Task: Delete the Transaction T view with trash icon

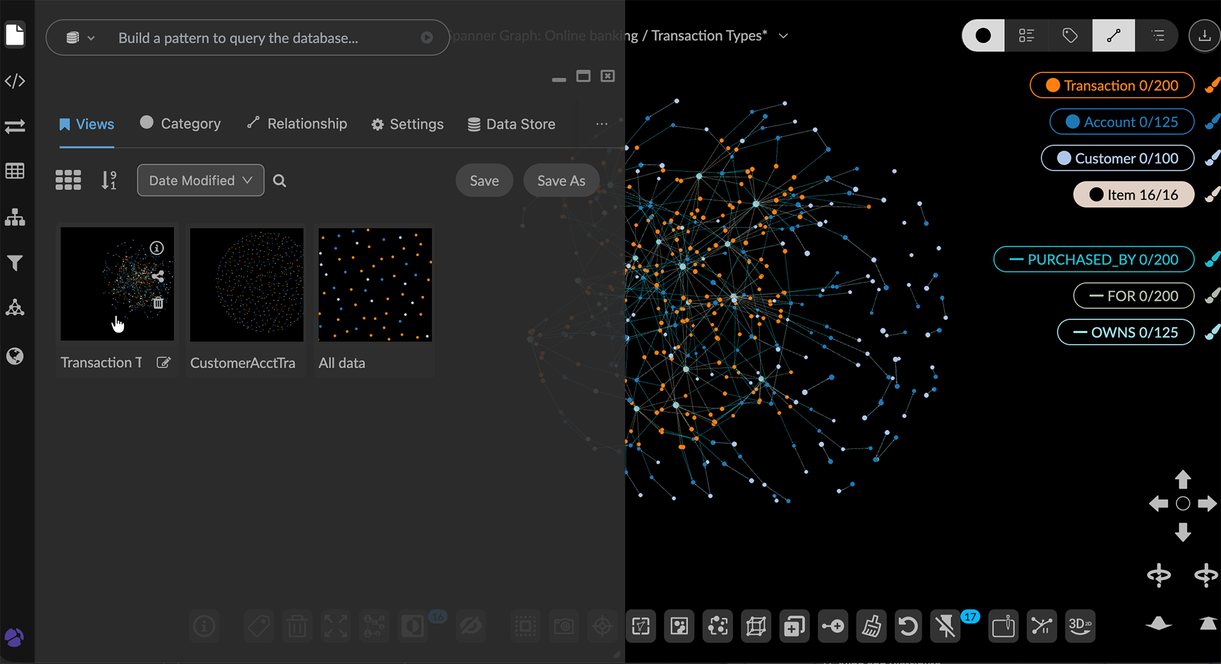Action: [x=158, y=303]
